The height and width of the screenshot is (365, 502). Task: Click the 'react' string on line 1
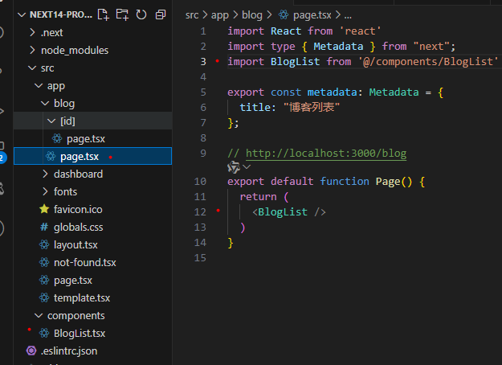(360, 31)
